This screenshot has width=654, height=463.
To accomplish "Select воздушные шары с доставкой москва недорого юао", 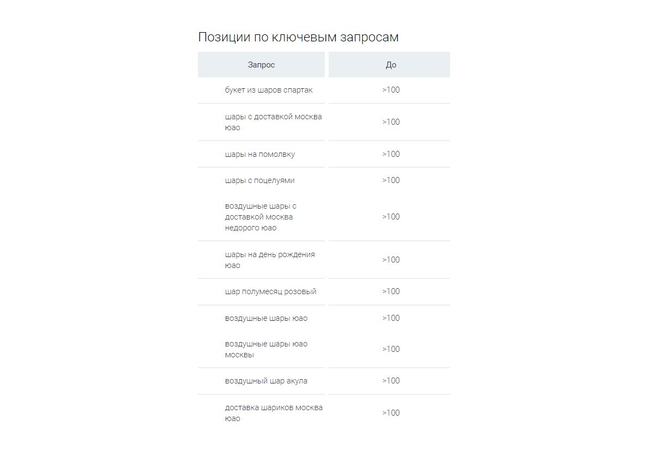I will click(x=261, y=217).
